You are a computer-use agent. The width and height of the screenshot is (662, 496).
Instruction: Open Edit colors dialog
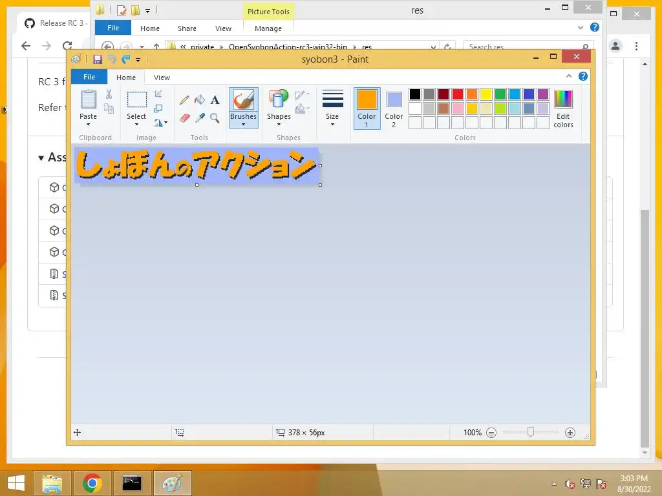[x=563, y=108]
